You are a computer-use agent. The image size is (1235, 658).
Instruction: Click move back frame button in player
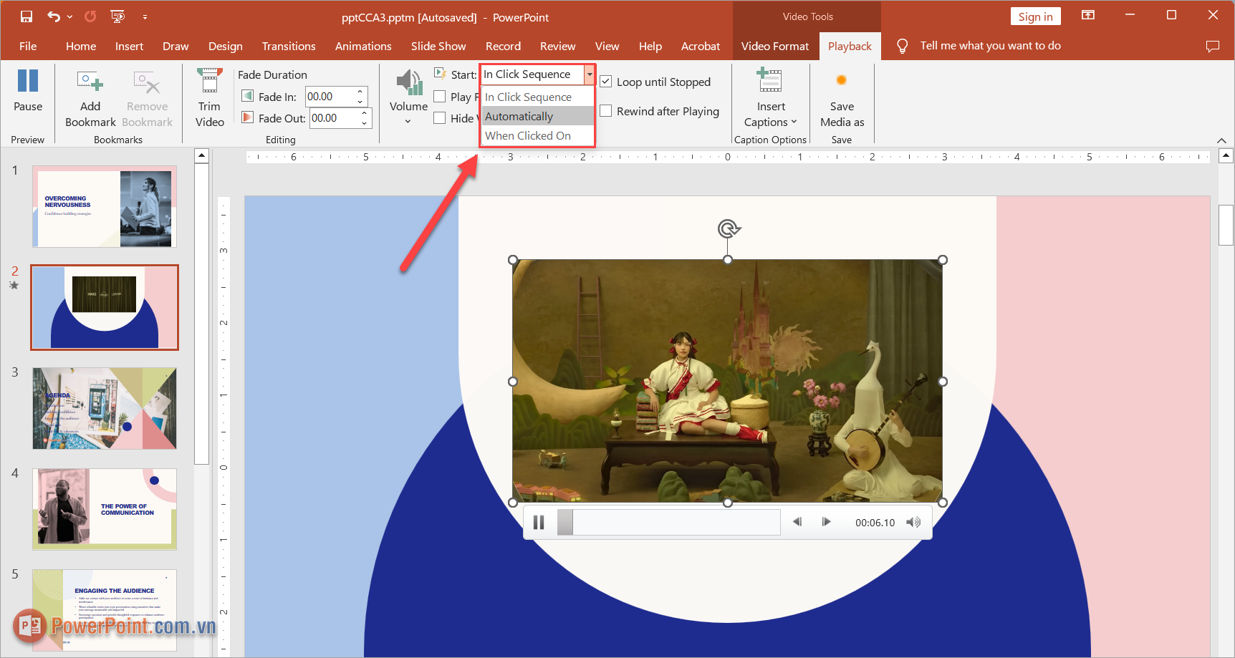coord(797,522)
